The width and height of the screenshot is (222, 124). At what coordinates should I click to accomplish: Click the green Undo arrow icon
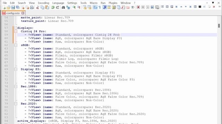[53, 7]
